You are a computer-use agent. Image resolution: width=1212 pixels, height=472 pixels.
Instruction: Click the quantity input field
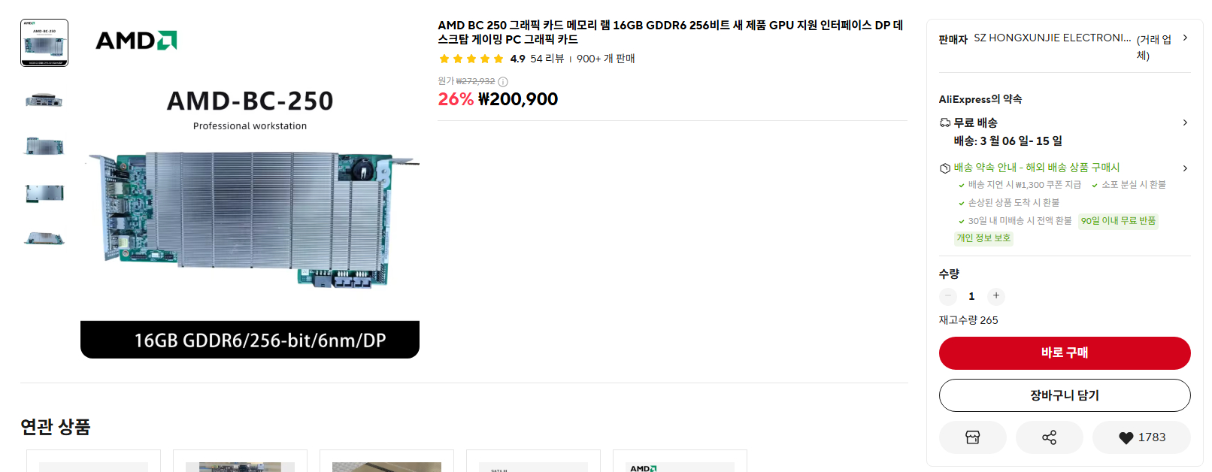tap(971, 296)
